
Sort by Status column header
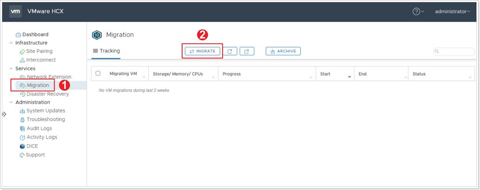pos(419,74)
